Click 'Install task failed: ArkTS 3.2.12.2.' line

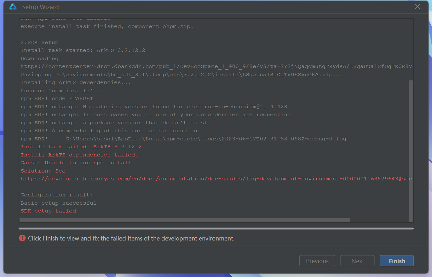pyautogui.click(x=83, y=147)
